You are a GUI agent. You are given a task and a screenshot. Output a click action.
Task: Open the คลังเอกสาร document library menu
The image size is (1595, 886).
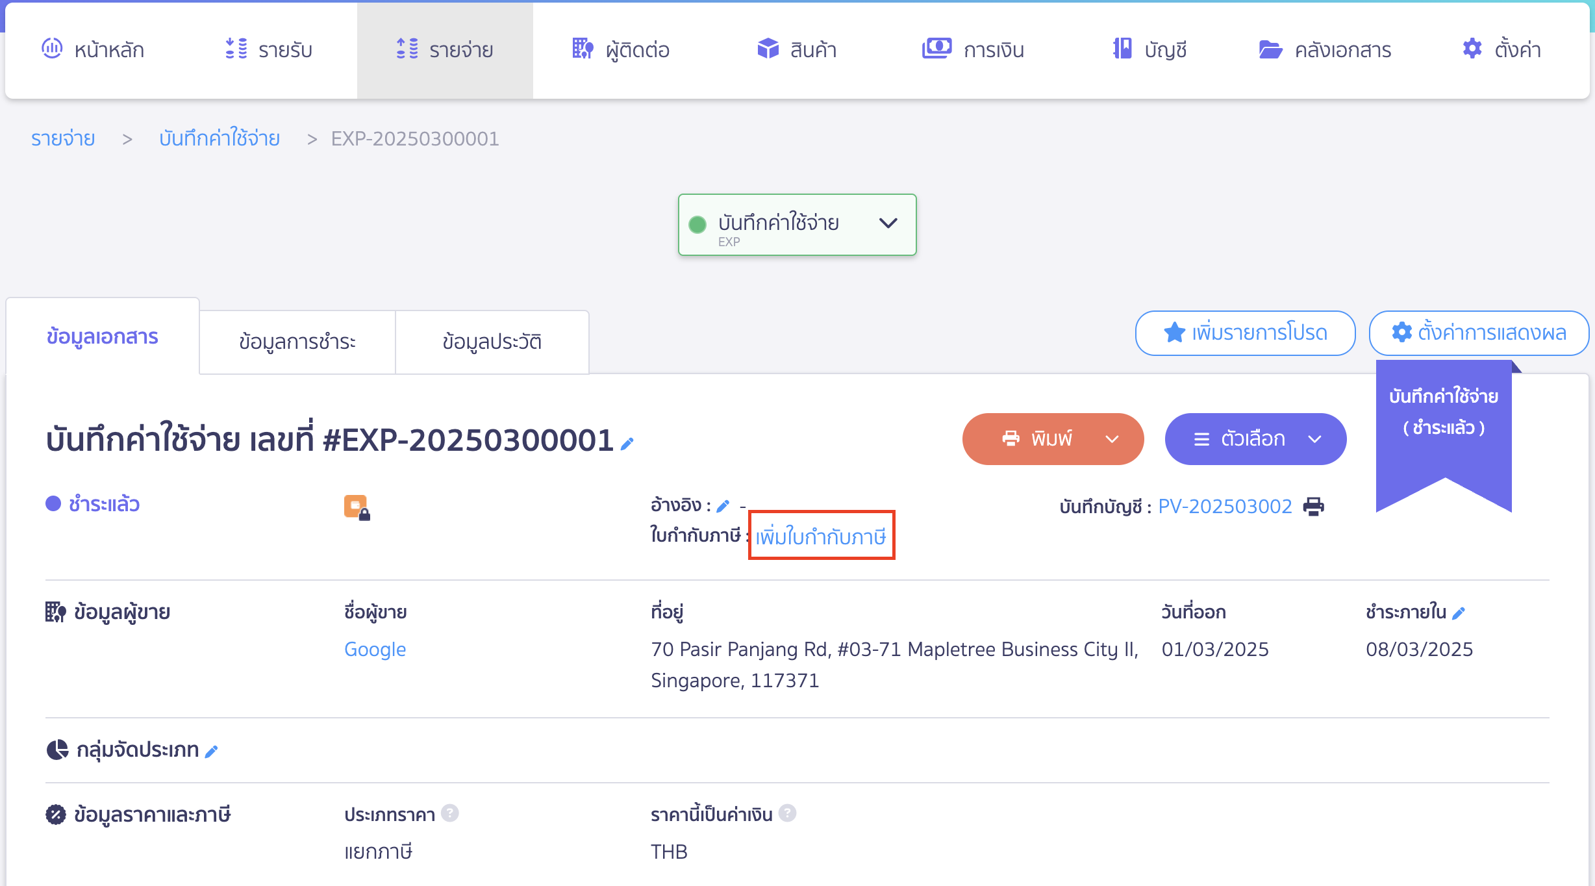pyautogui.click(x=1325, y=49)
